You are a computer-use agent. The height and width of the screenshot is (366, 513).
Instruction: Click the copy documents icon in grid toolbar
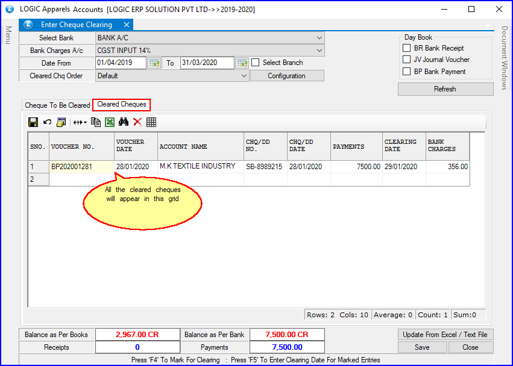point(96,122)
